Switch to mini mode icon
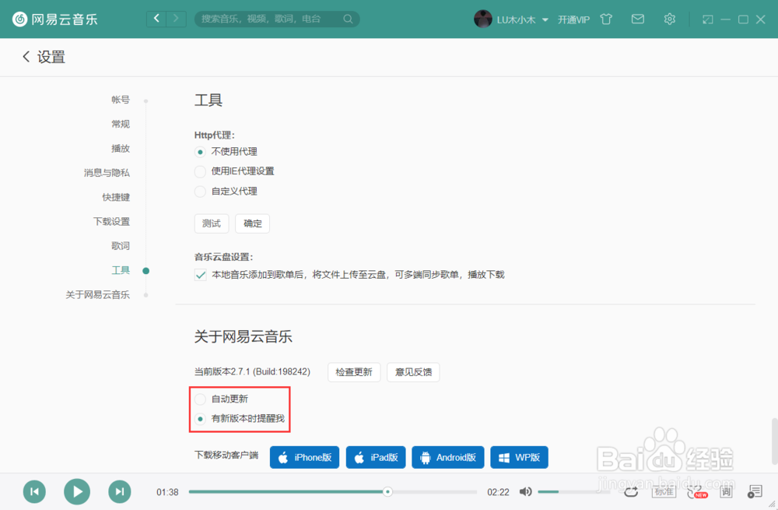This screenshot has width=778, height=510. (x=707, y=19)
